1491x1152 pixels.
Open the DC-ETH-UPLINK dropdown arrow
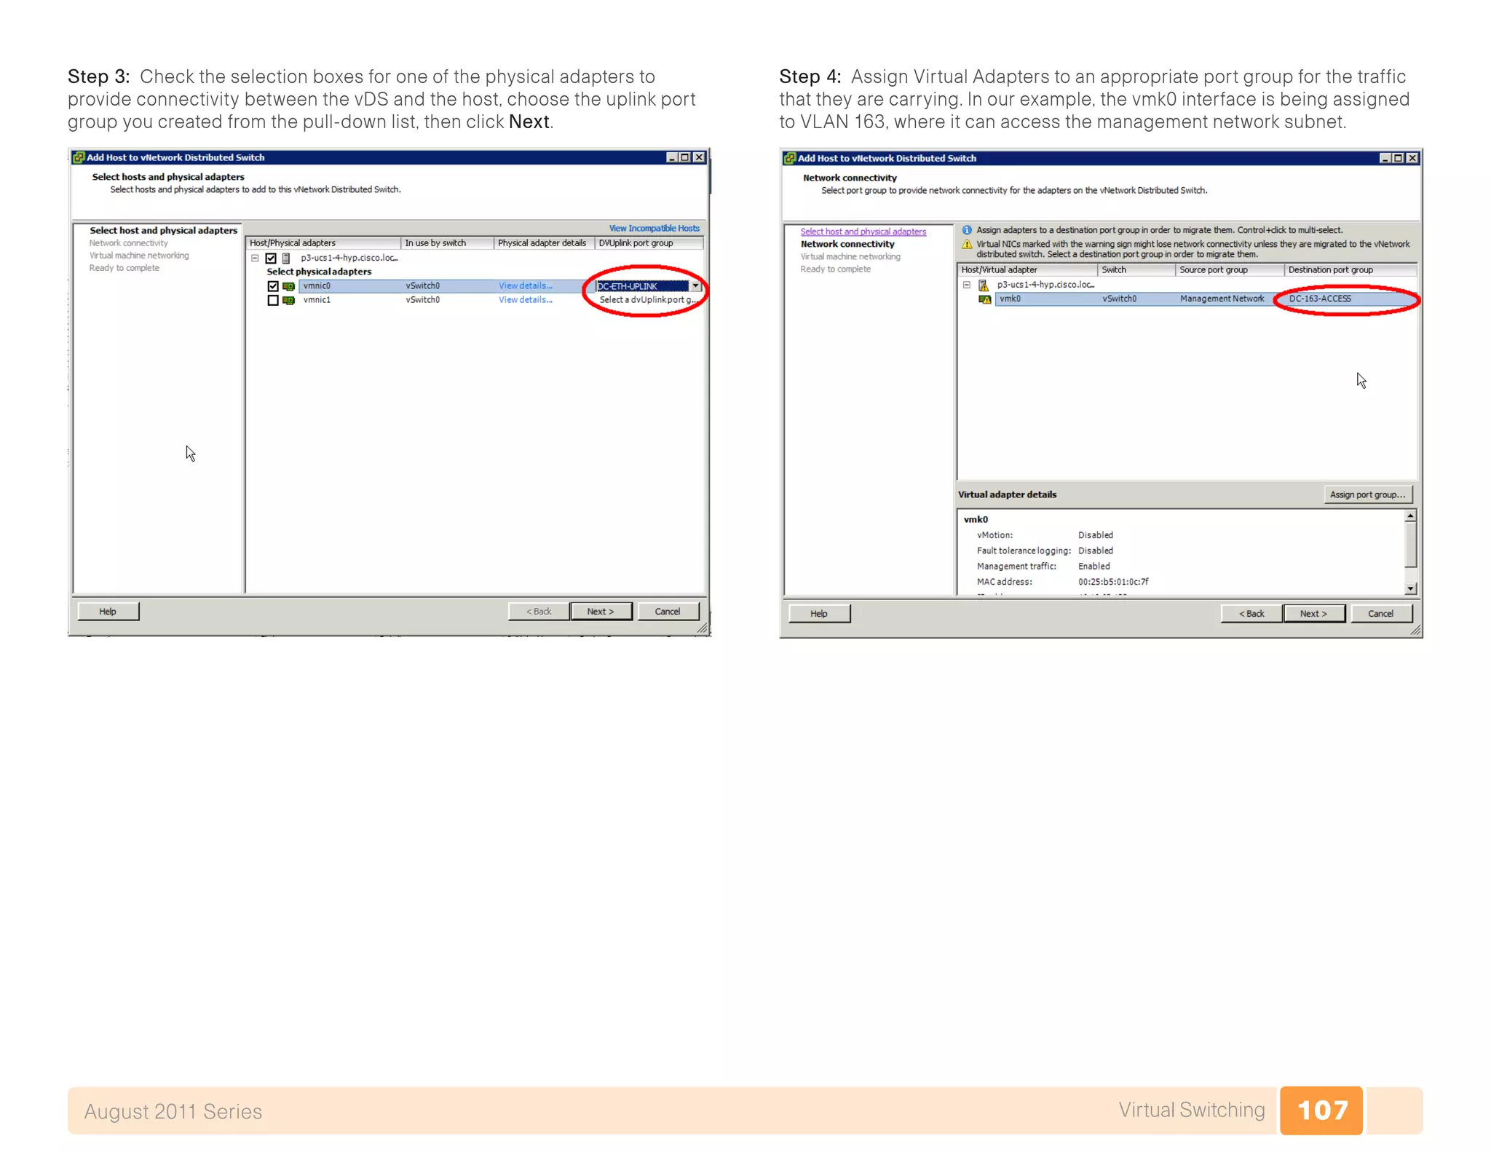pos(695,286)
